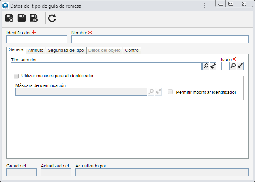Open the three-dot options menu in the title bar
This screenshot has height=182, width=255.
point(204,6)
